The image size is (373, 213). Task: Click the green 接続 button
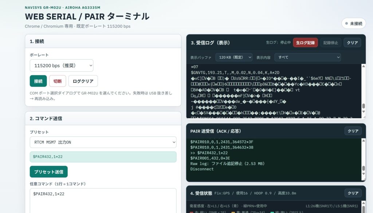tap(38, 81)
